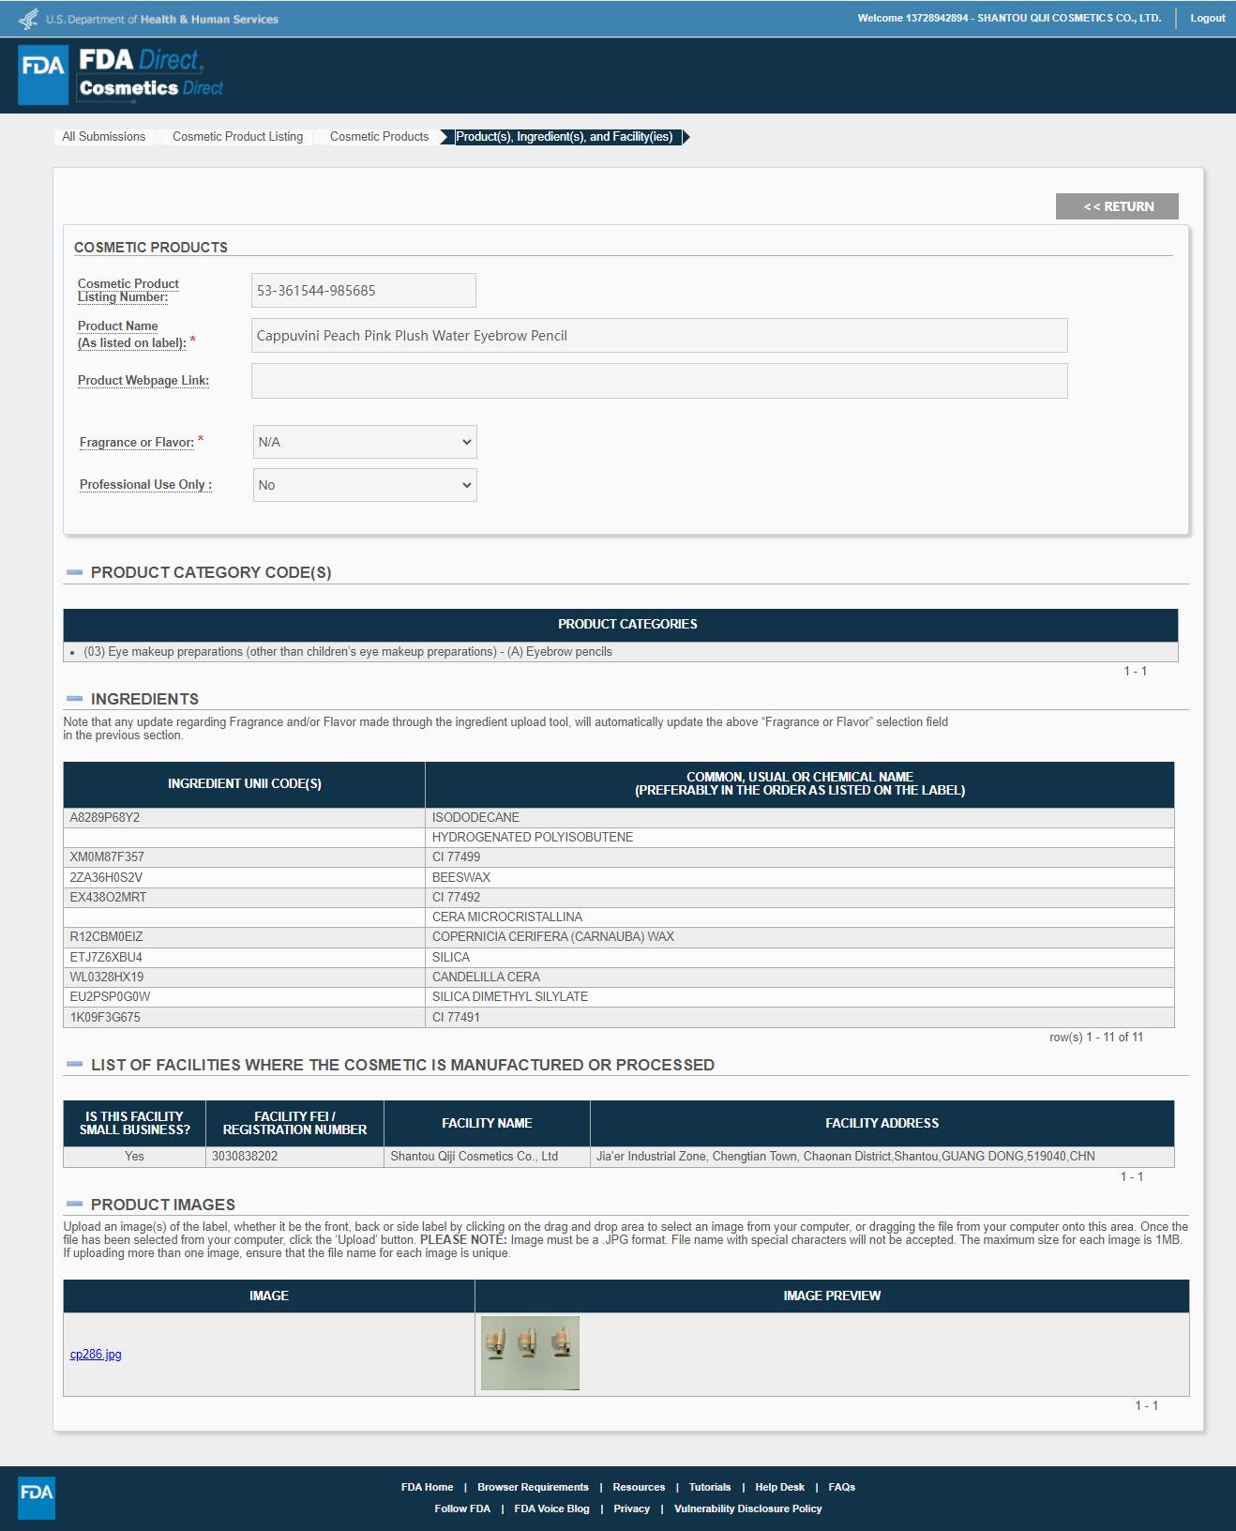Screen dimensions: 1236x1531
Task: Open the Professional Use Only dropdown
Action: point(364,485)
